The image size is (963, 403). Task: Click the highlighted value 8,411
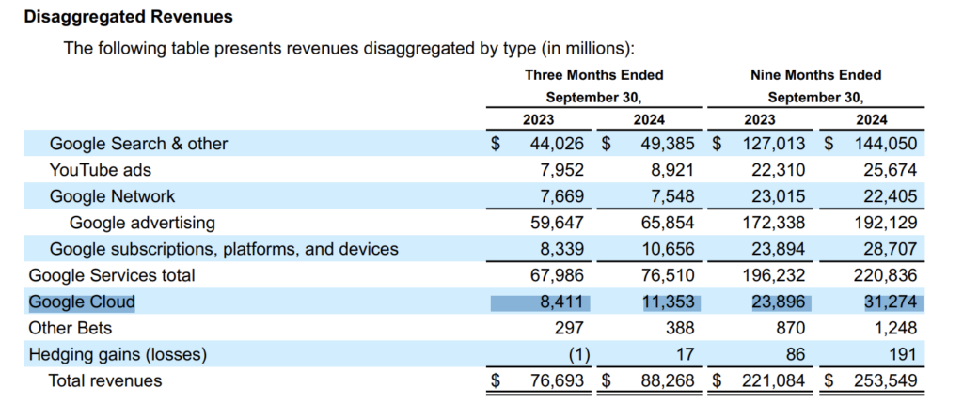(562, 302)
